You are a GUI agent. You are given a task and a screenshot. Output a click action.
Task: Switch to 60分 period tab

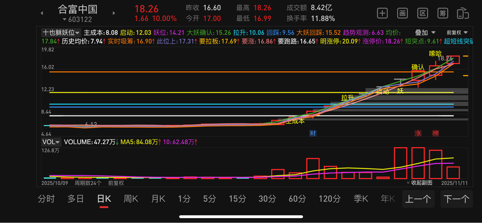pos(297,199)
